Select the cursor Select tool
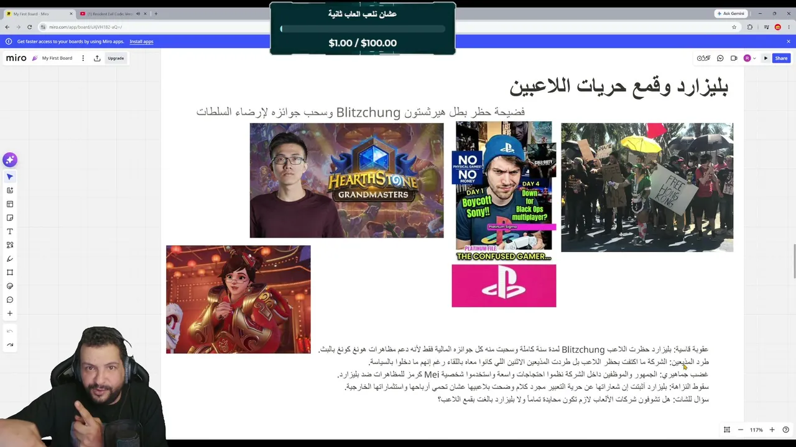Screen dimensions: 796x447 click(x=9, y=177)
